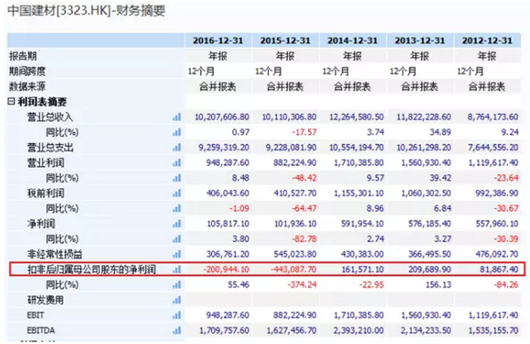This screenshot has width=530, height=344.
Task: Select the 2012-12-31 column header
Action: pyautogui.click(x=487, y=40)
